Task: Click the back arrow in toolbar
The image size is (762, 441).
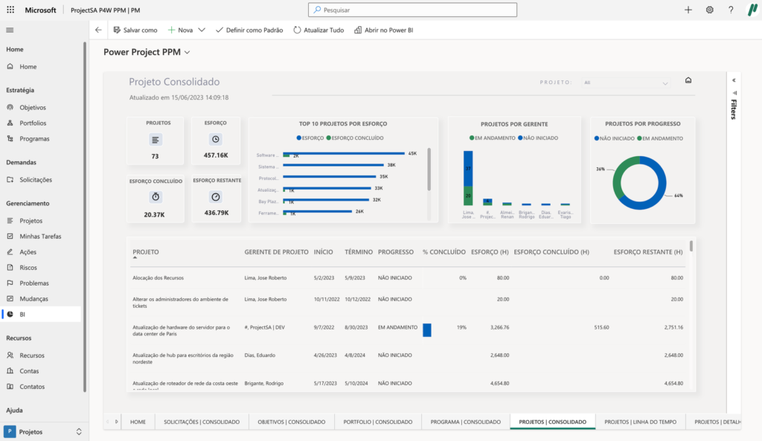Action: point(98,30)
